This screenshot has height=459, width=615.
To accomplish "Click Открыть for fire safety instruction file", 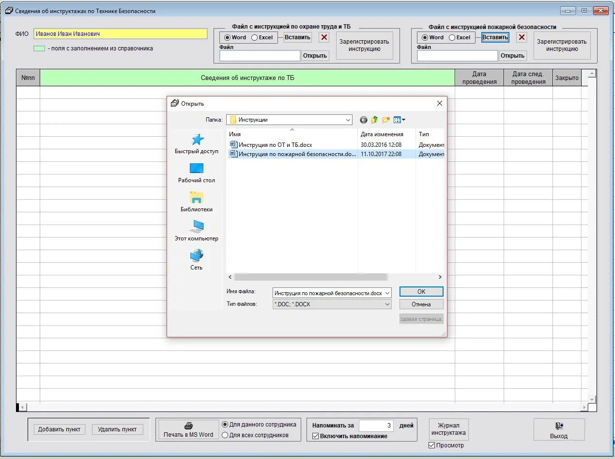I will pyautogui.click(x=513, y=56).
